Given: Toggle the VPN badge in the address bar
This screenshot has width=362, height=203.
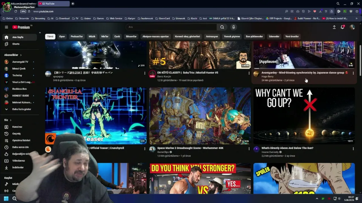Looking at the screenshot, I should click(23, 11).
